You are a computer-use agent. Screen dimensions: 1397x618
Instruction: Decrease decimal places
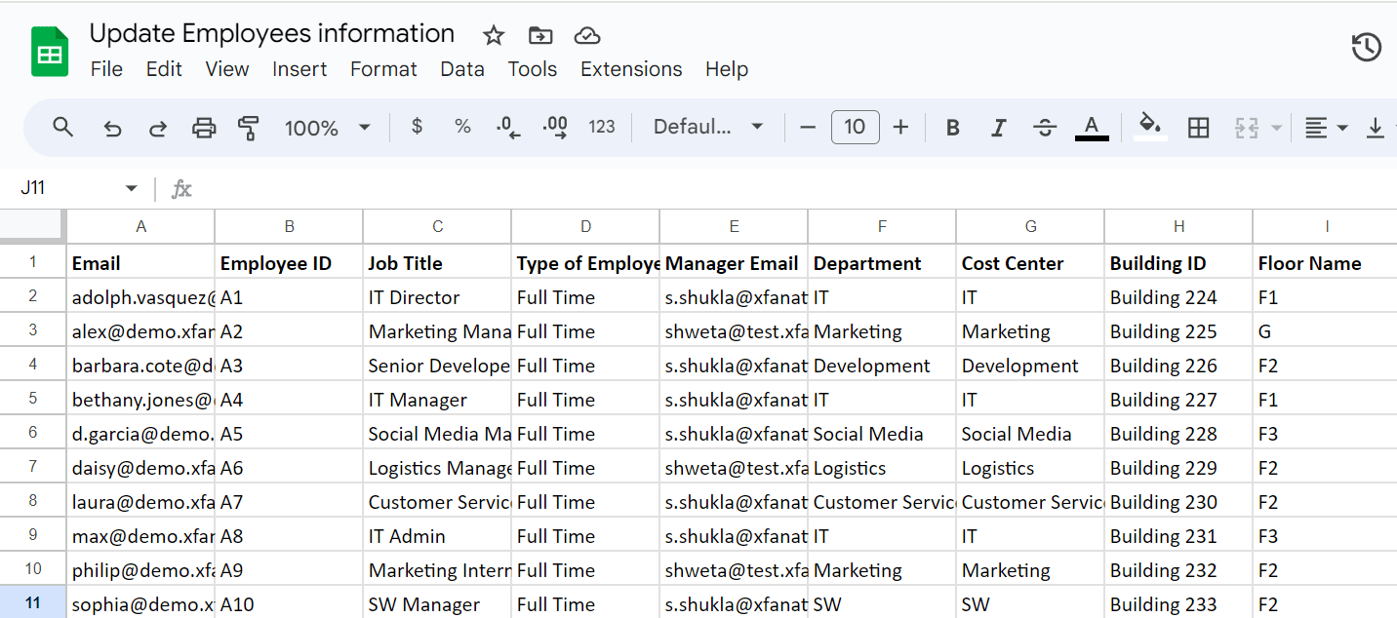[506, 127]
